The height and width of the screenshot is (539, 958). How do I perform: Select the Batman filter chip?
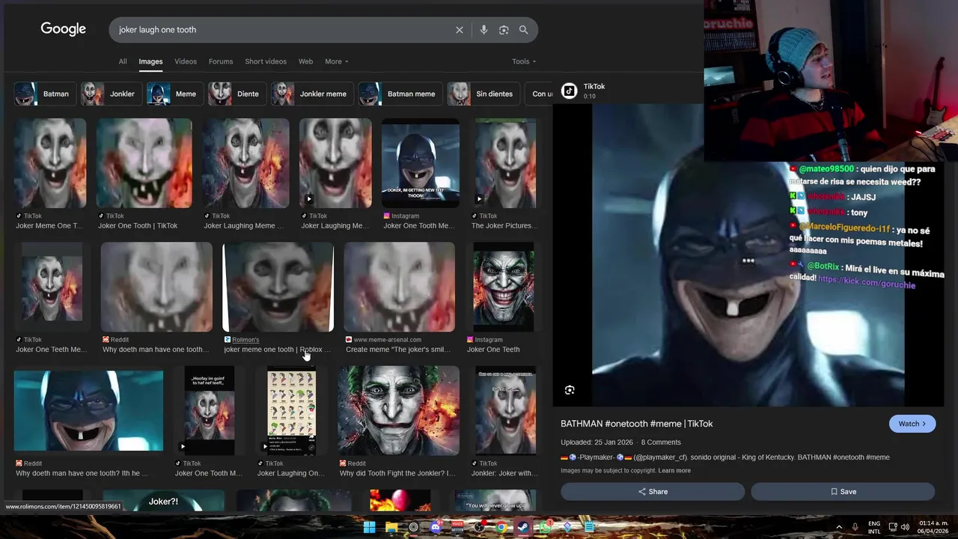pos(44,94)
